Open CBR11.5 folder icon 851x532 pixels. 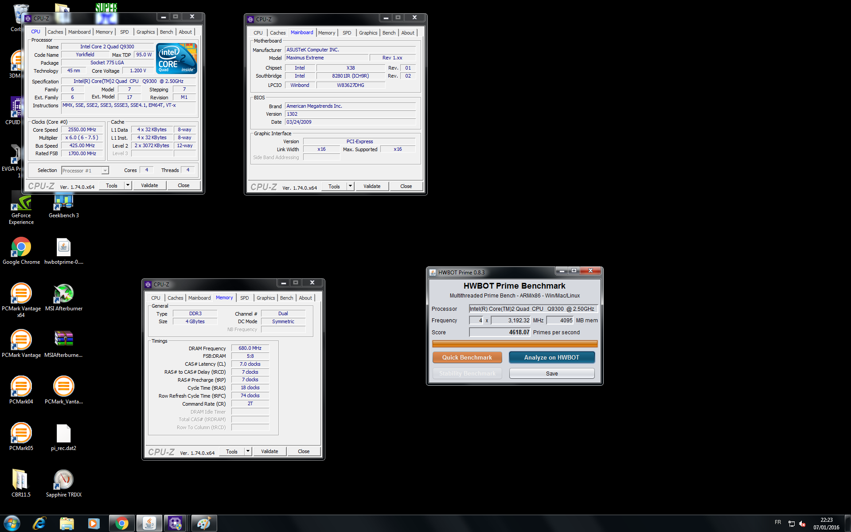click(21, 484)
